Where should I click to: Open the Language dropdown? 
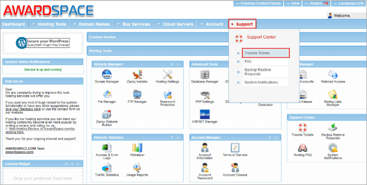349,3
